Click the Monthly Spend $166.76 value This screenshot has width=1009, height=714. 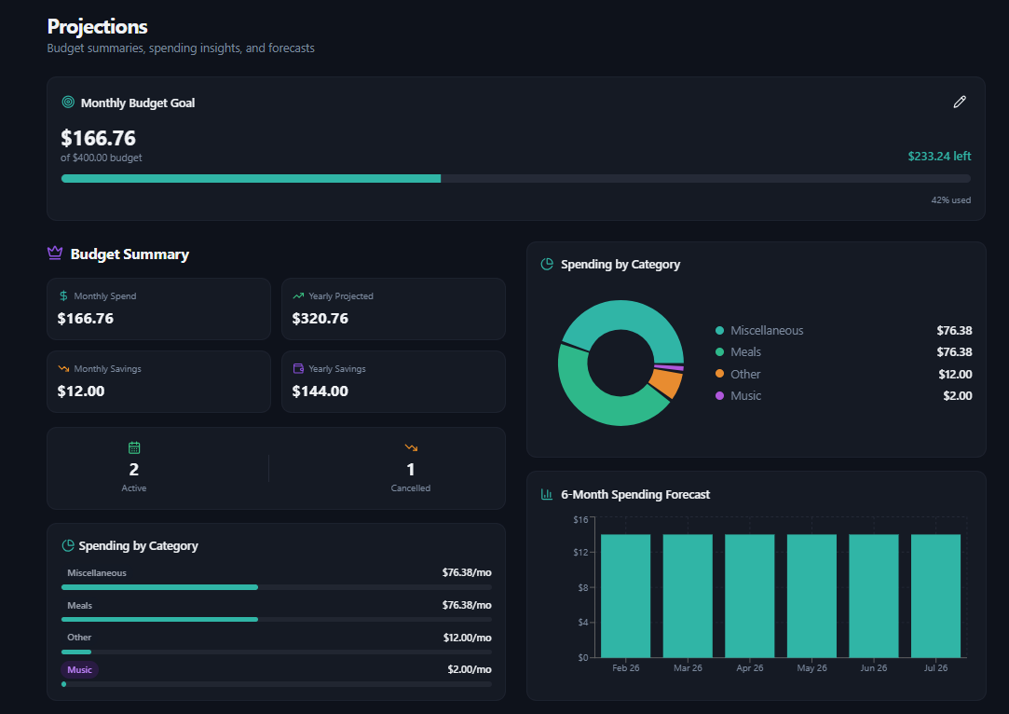pyautogui.click(x=86, y=319)
